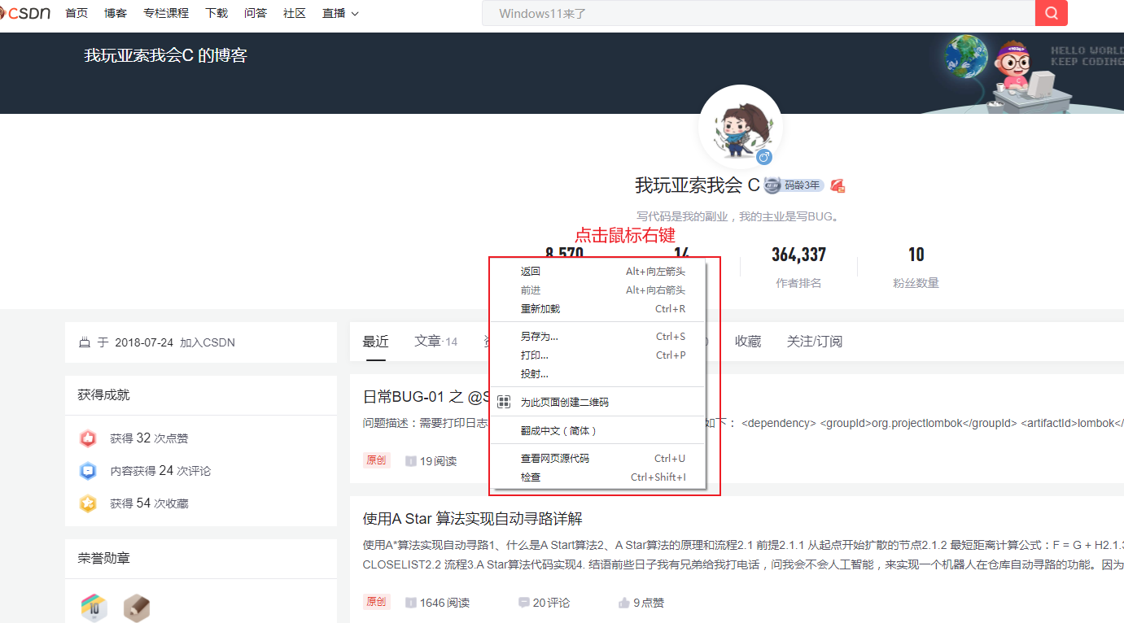Switch to the 文章·14 tab
Image resolution: width=1124 pixels, height=623 pixels.
click(436, 342)
